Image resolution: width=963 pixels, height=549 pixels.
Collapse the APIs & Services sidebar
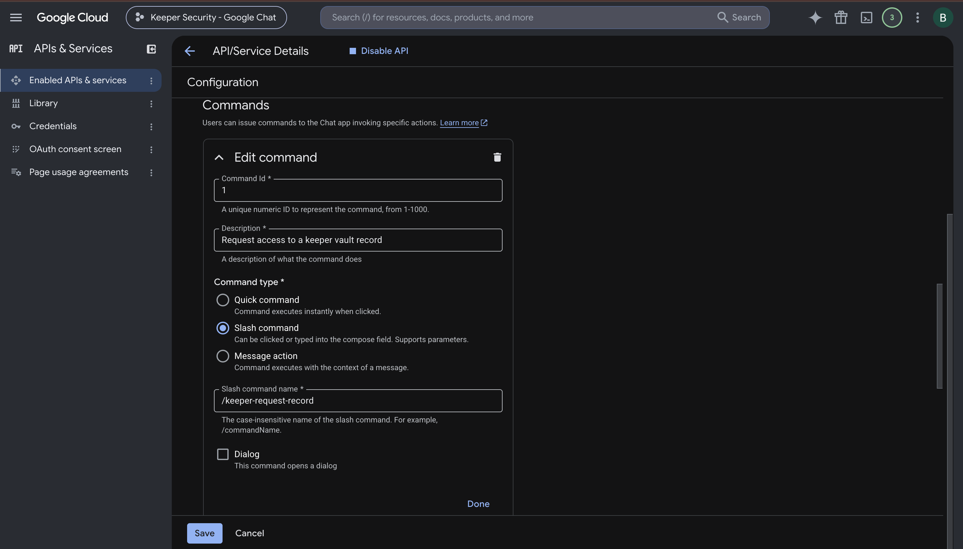point(151,49)
